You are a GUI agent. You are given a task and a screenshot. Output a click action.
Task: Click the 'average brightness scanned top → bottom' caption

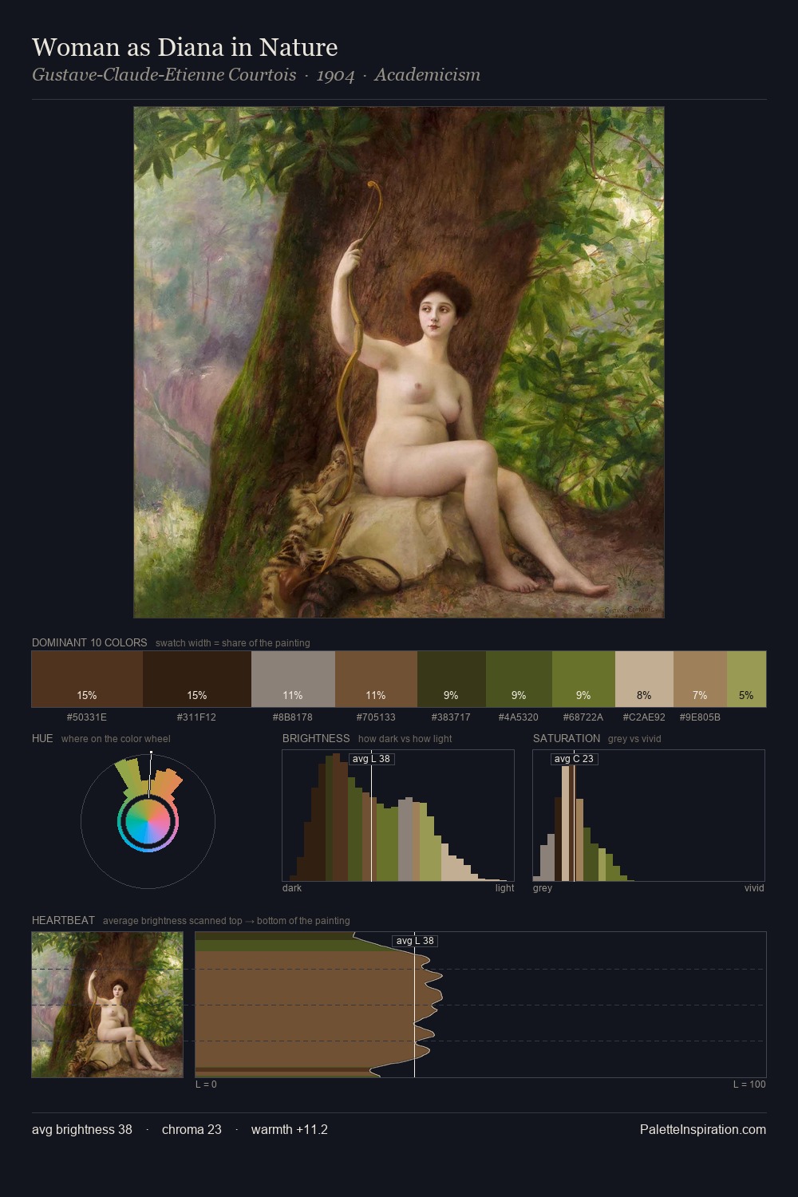point(226,921)
